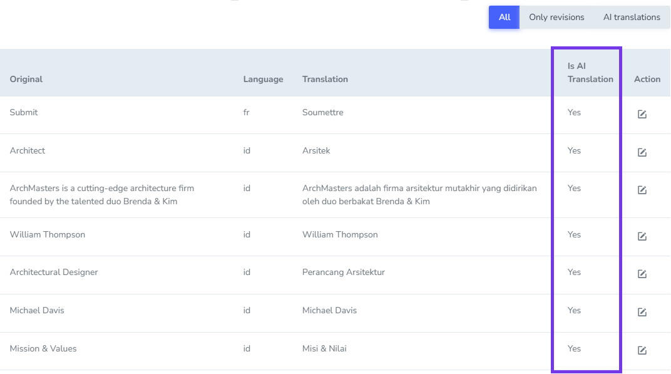Click the Arsitek translation text
Screen dimensions: 671x374
(x=316, y=150)
